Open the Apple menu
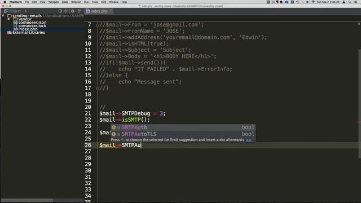 pos(5,2)
